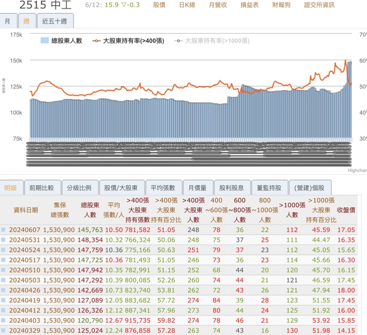Open the 分級比例 tab
367x335 pixels.
pos(80,187)
